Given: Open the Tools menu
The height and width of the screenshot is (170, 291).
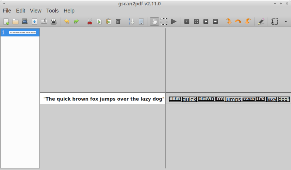Looking at the screenshot, I should click(x=52, y=11).
